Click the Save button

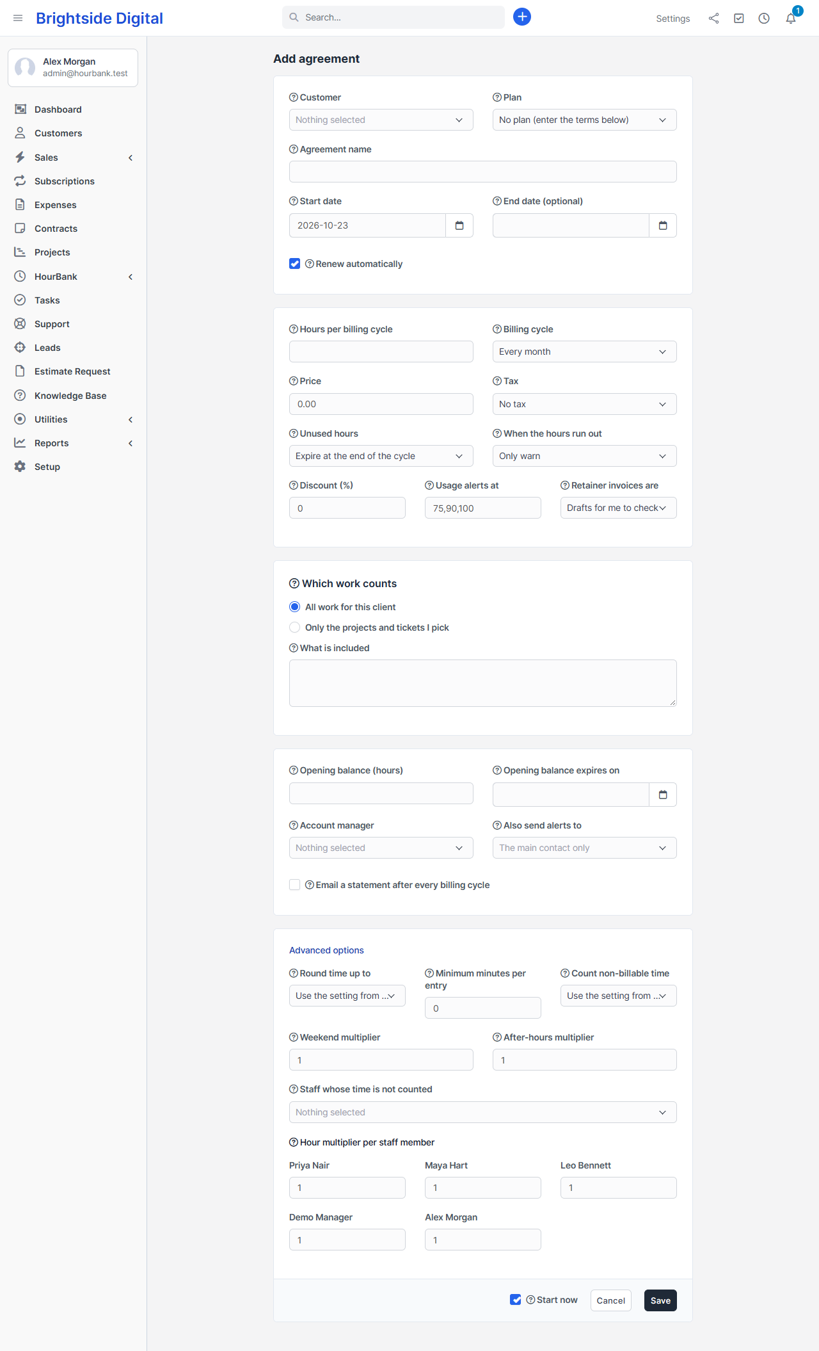click(661, 1300)
